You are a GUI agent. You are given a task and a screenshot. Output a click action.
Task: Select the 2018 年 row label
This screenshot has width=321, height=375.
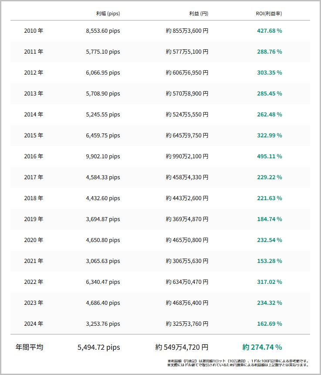point(34,198)
